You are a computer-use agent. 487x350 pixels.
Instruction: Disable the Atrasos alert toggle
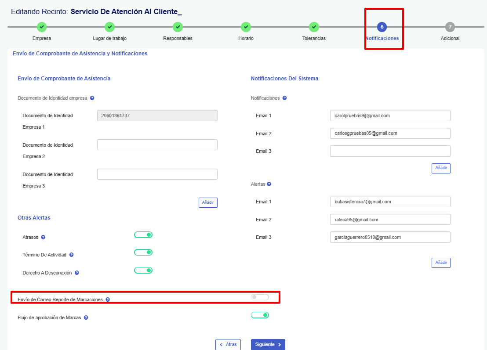143,235
